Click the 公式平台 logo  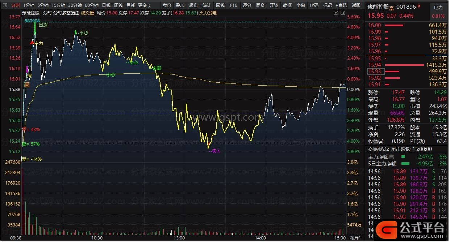(x=410, y=228)
